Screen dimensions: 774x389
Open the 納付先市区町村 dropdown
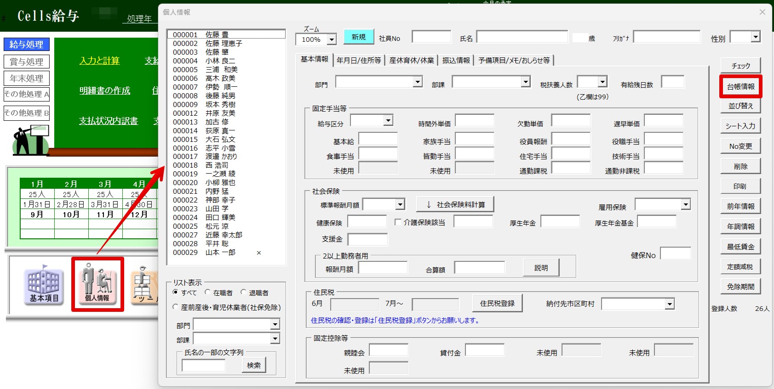(670, 304)
